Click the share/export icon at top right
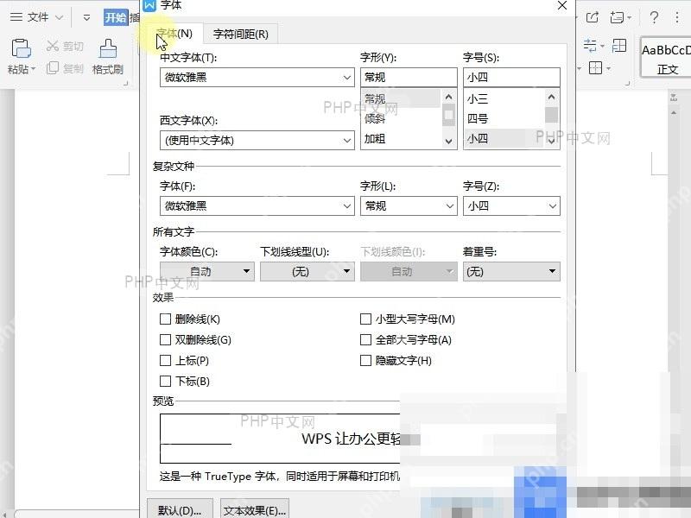Screen dimensions: 691x518 (x=593, y=17)
